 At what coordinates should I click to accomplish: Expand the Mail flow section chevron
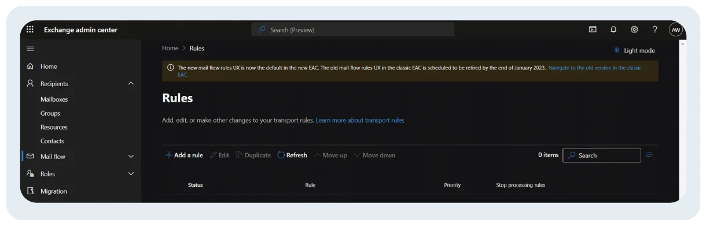pos(130,157)
